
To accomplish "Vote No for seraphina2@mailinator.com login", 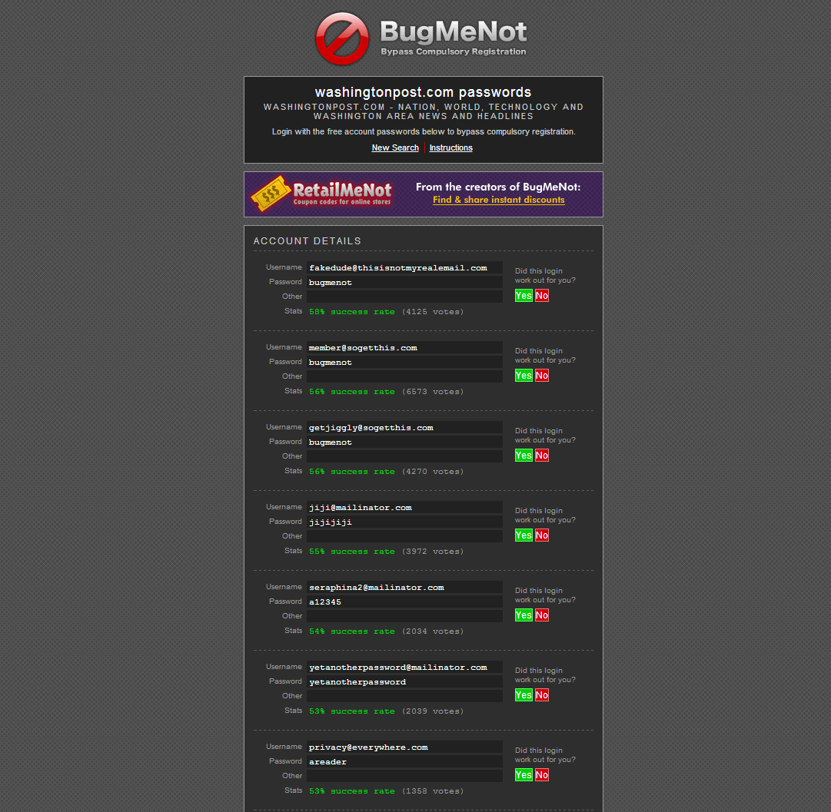I will pyautogui.click(x=542, y=615).
